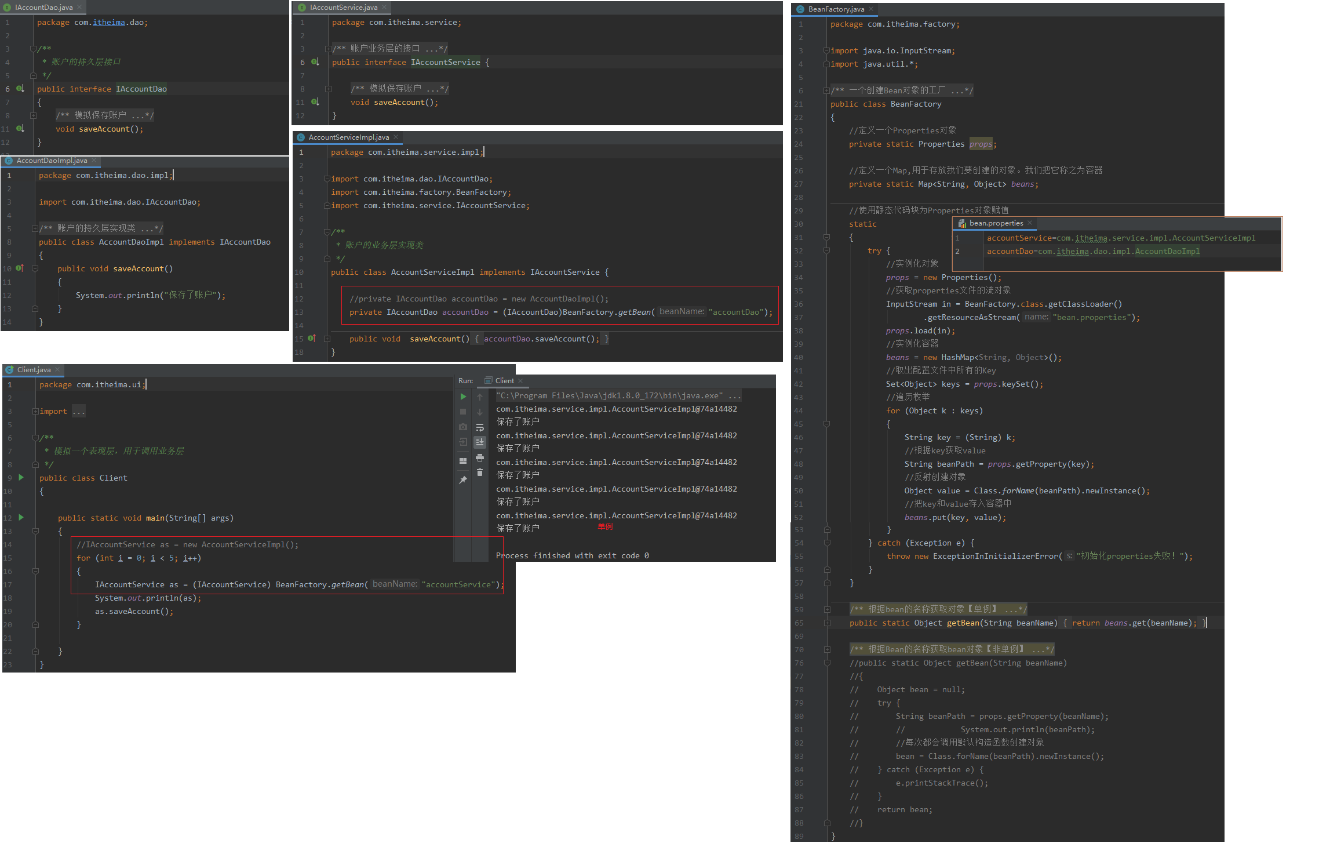Viewport: 1319px width, 865px height.
Task: Rerun Client with the green run button
Action: [x=463, y=397]
